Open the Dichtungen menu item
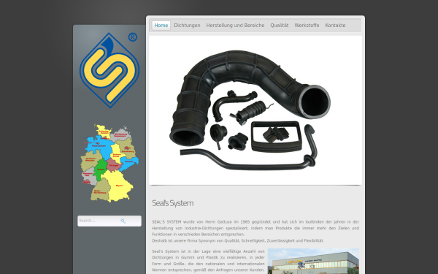Image resolution: width=438 pixels, height=274 pixels. point(187,26)
